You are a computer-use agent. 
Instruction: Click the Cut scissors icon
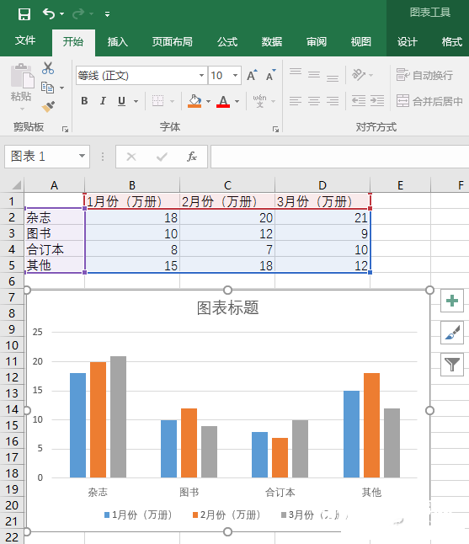tap(48, 68)
